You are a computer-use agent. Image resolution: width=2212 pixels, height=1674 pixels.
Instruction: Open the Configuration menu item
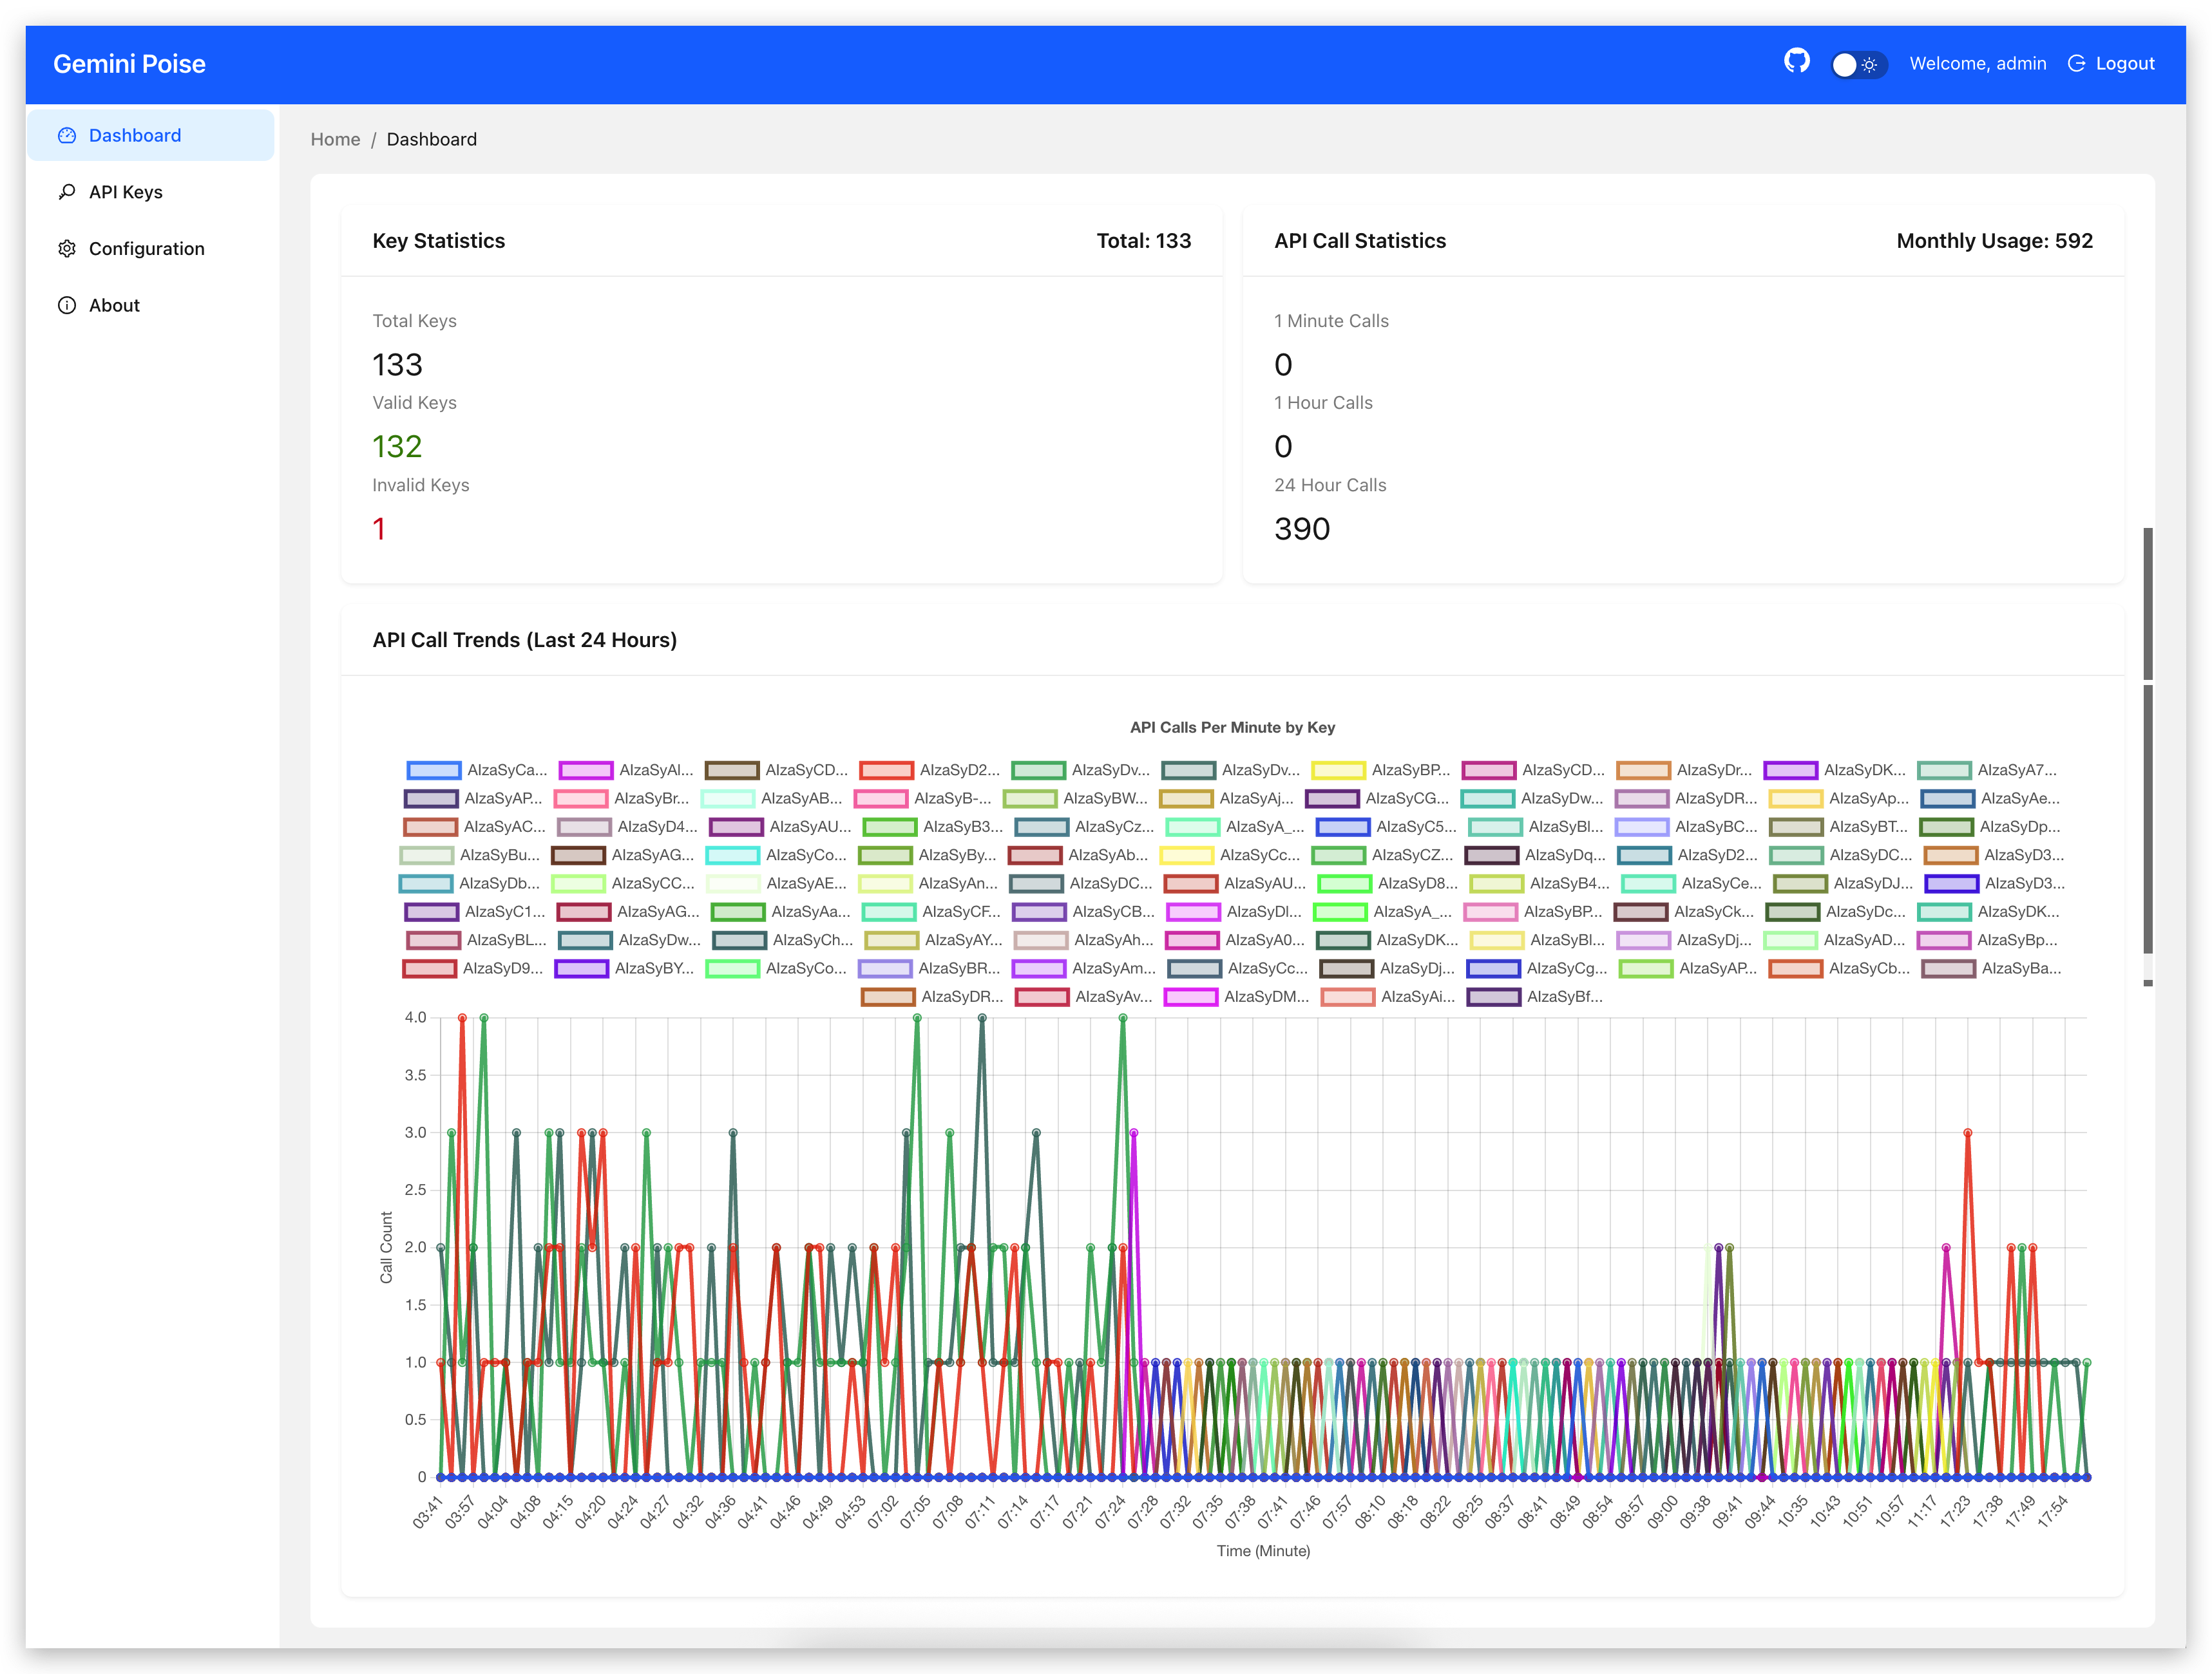(151, 248)
